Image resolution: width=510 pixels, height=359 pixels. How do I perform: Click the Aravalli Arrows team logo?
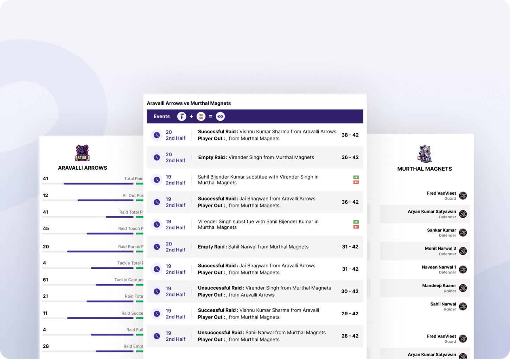coord(82,153)
